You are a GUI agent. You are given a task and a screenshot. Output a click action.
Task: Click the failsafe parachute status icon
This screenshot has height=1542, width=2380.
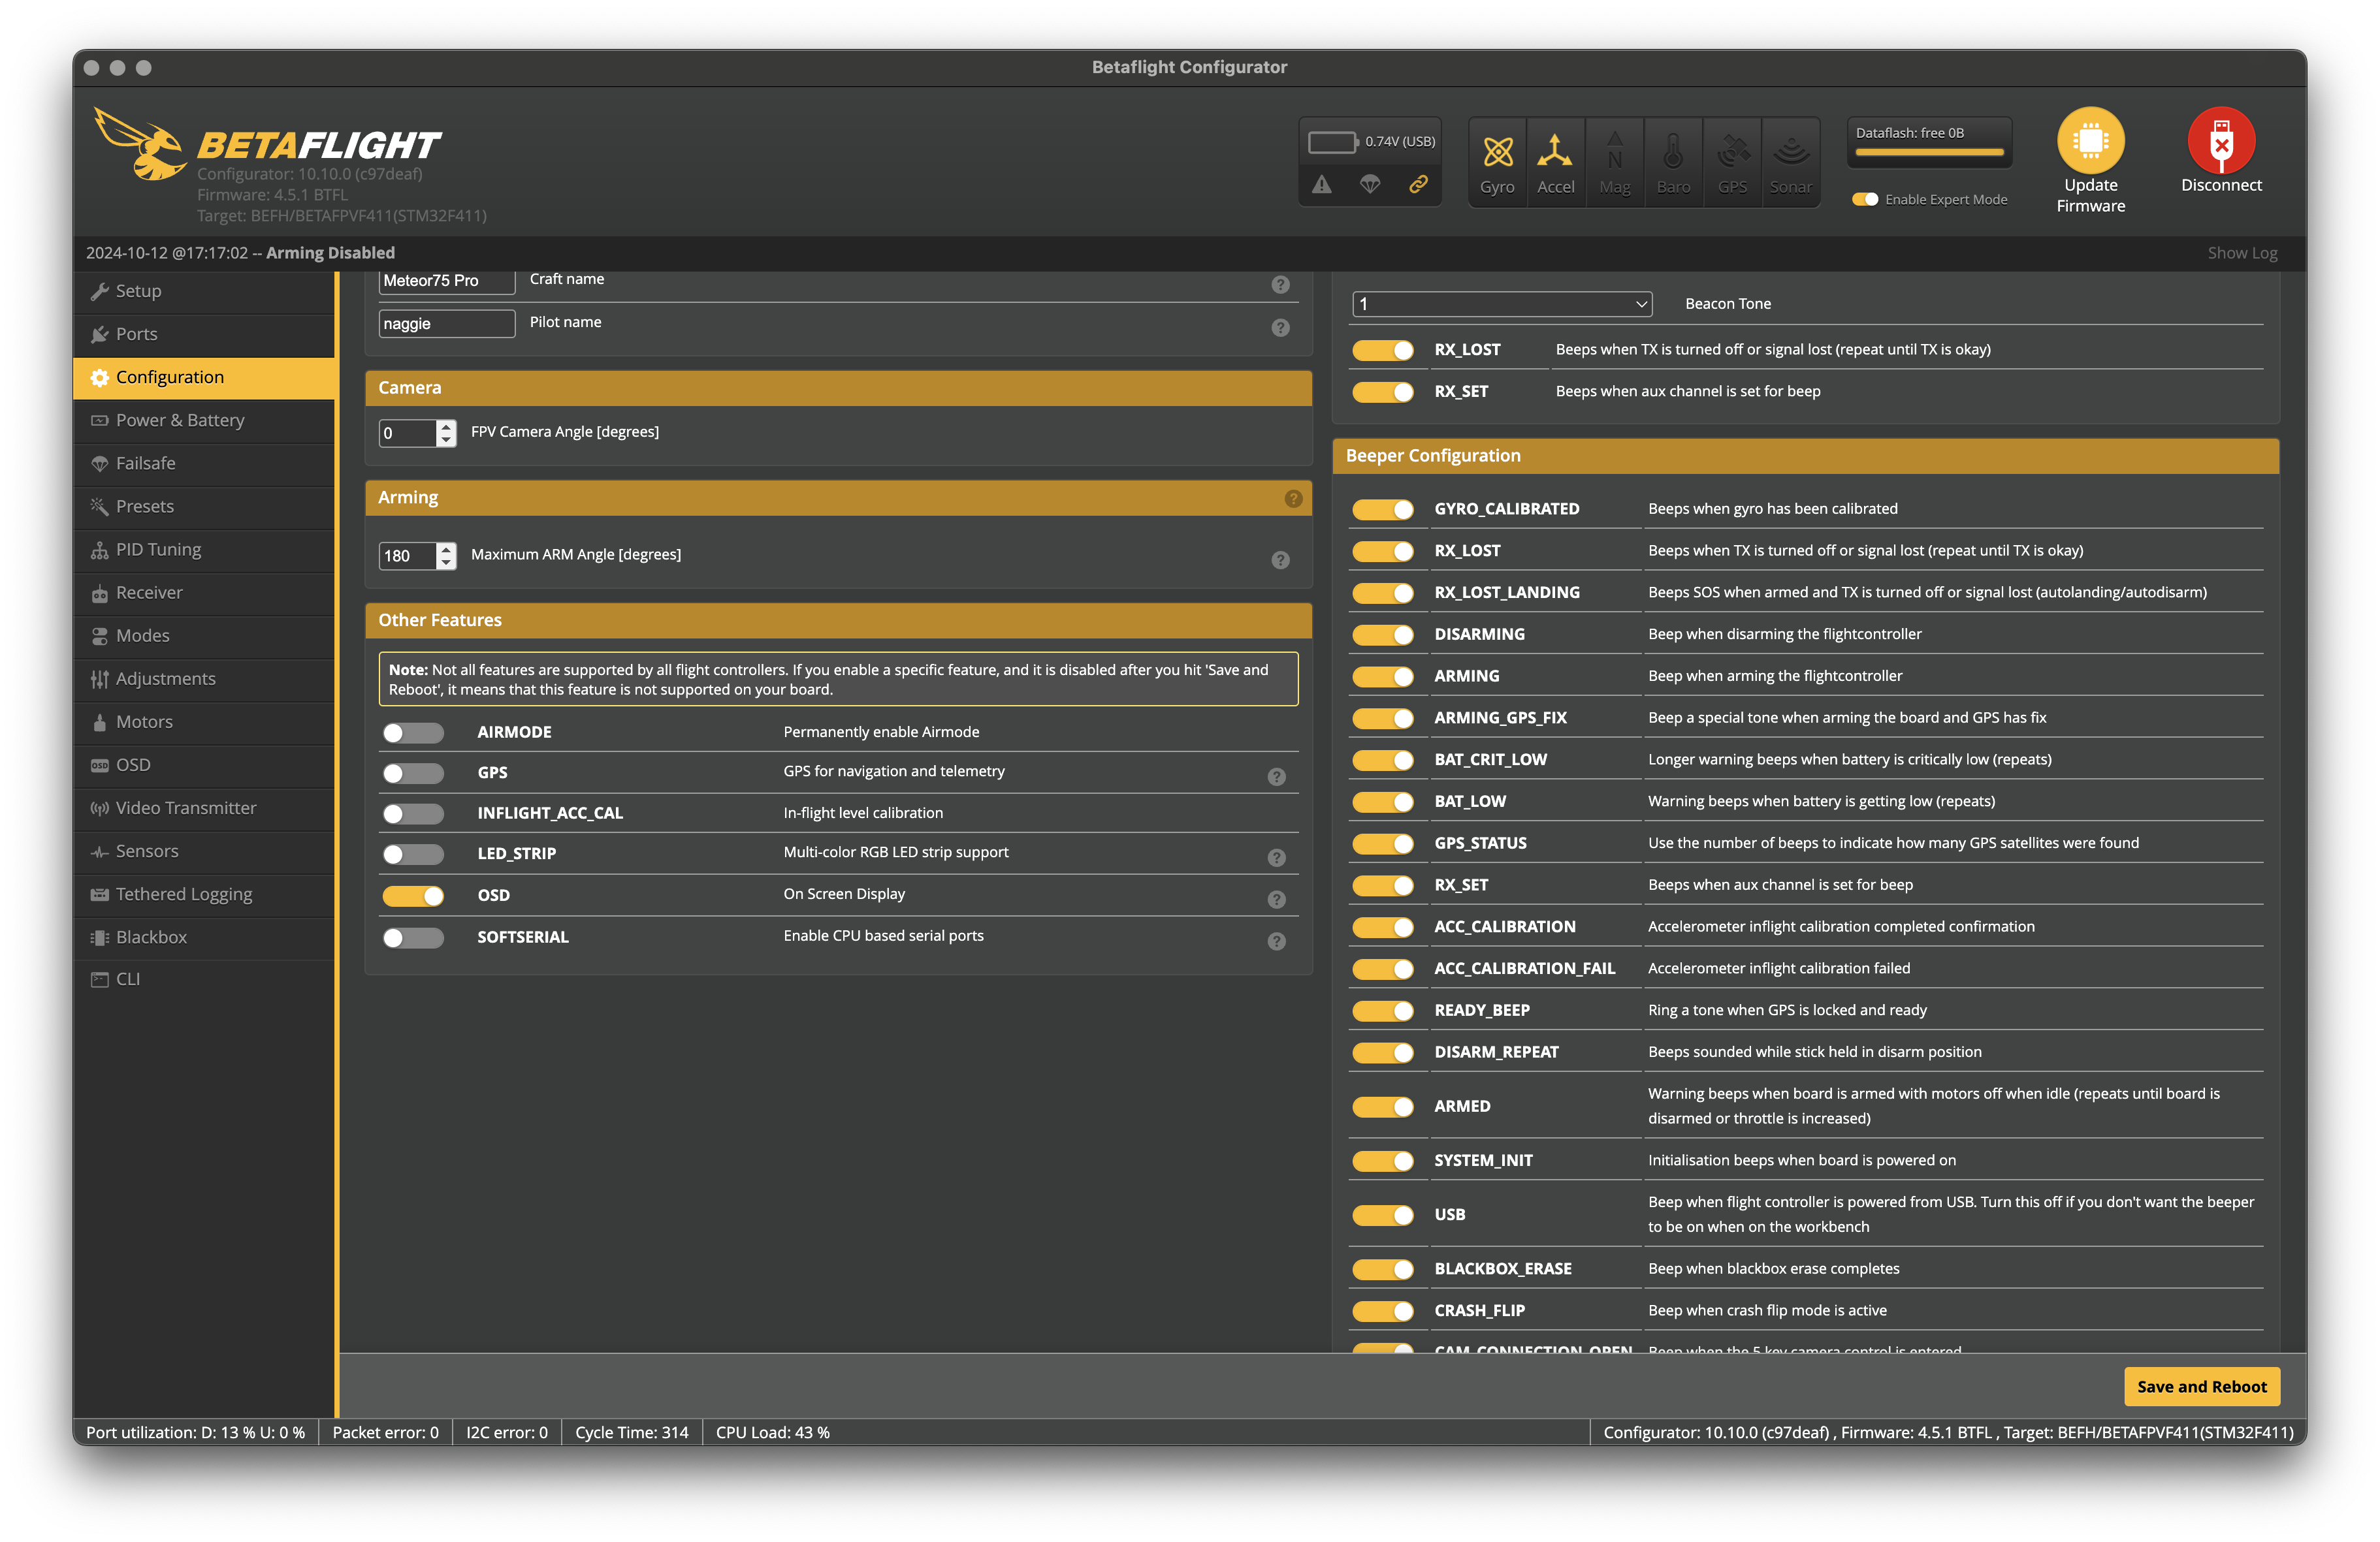click(x=1370, y=184)
